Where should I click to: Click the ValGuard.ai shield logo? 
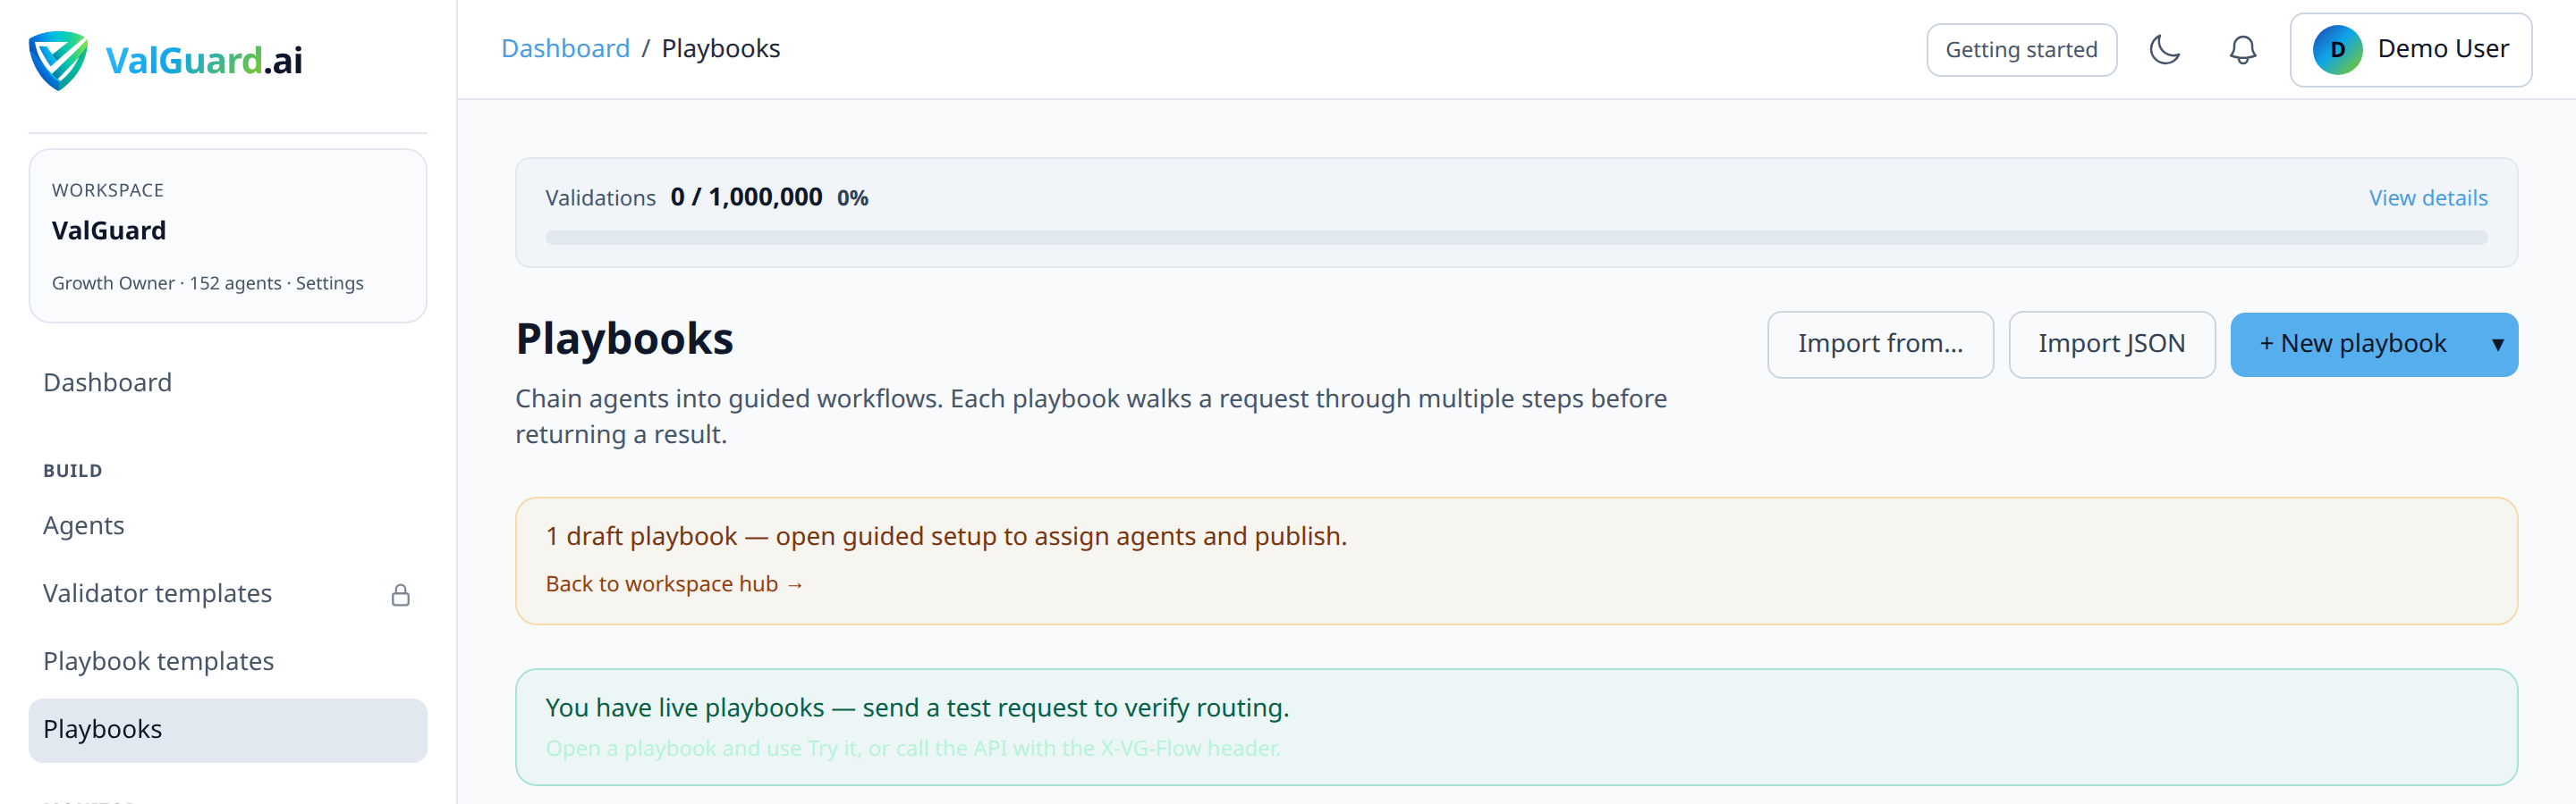pyautogui.click(x=58, y=61)
